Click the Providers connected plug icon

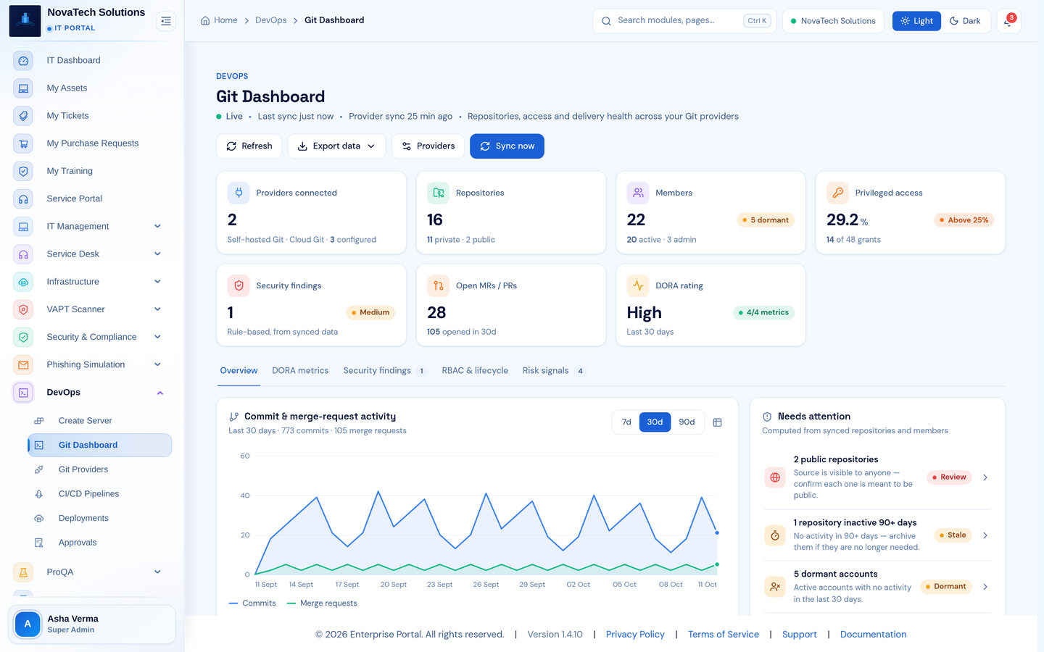pyautogui.click(x=239, y=193)
